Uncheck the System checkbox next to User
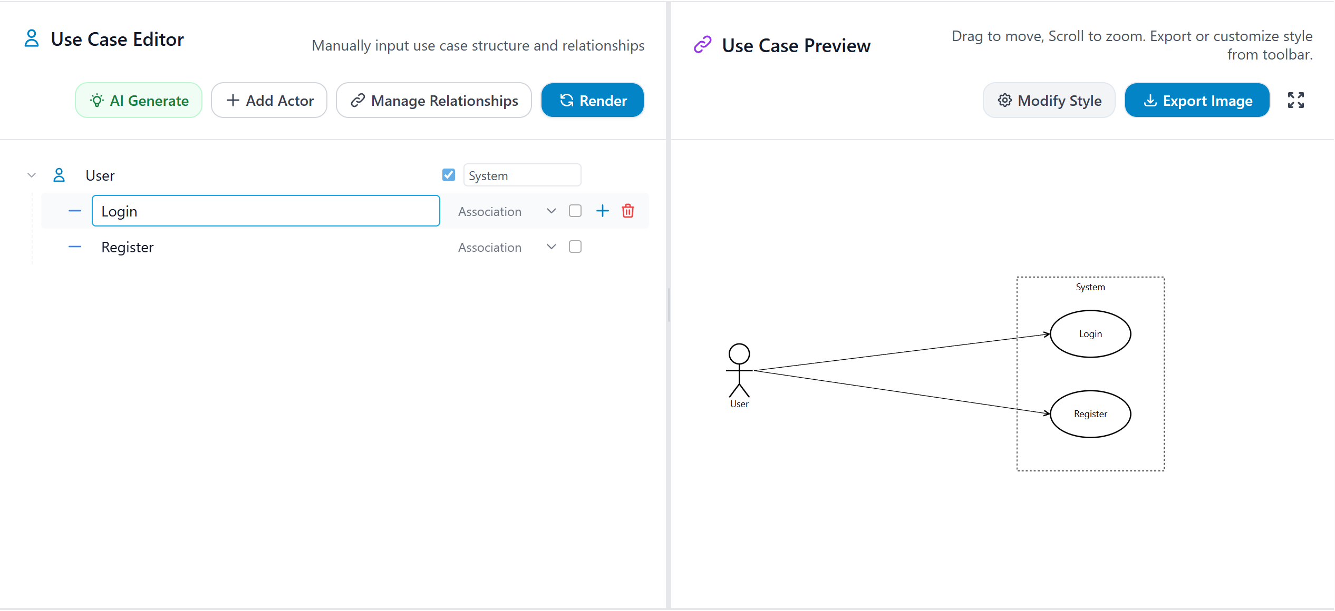 (x=448, y=174)
